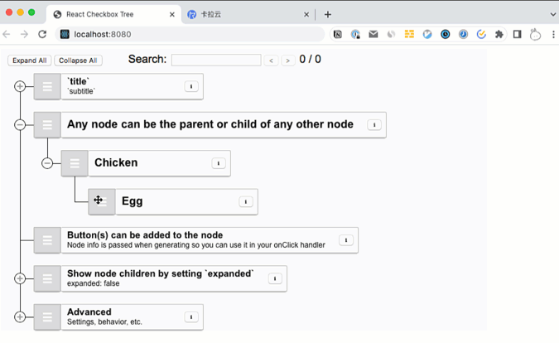Image resolution: width=559 pixels, height=343 pixels.
Task: Focus the Search input field
Action: tap(215, 60)
